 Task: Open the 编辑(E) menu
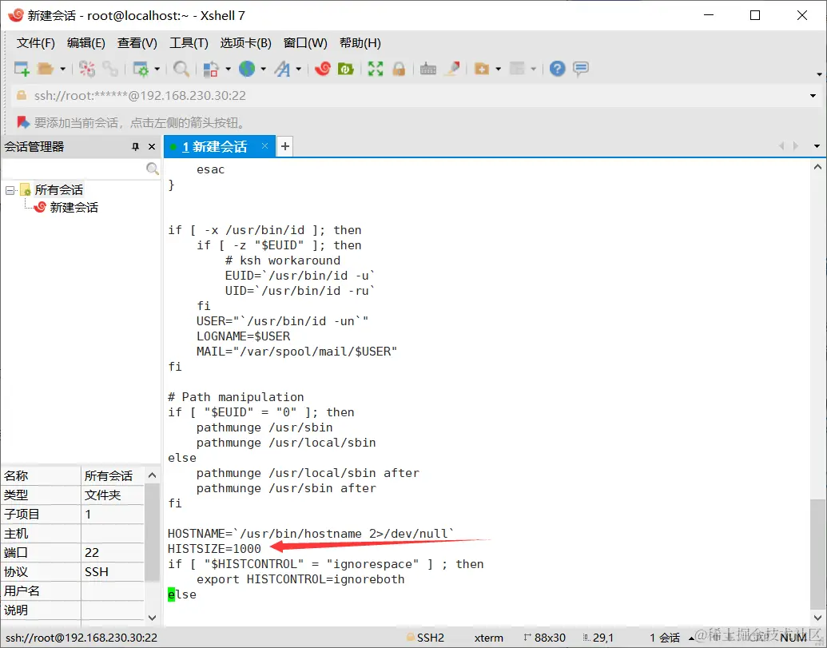tap(86, 43)
